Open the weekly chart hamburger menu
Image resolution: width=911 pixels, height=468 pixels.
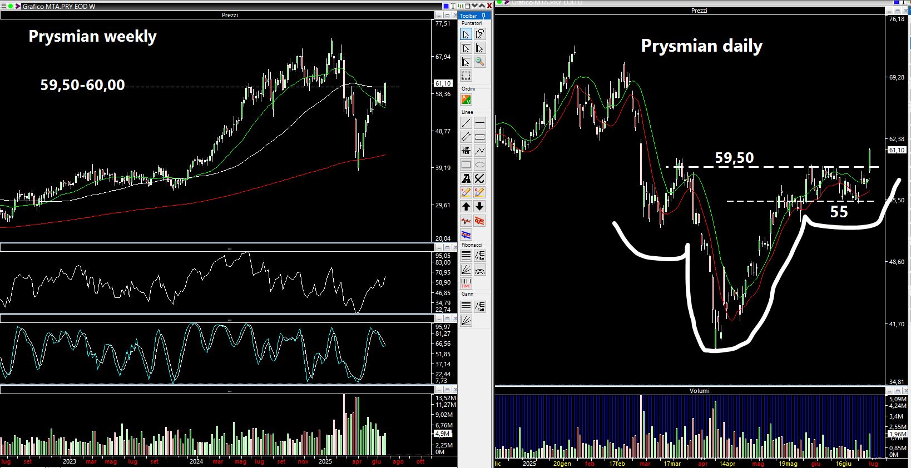(x=3, y=6)
